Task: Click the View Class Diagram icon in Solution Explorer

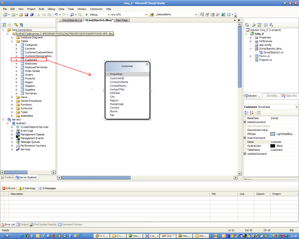Action: click(271, 25)
